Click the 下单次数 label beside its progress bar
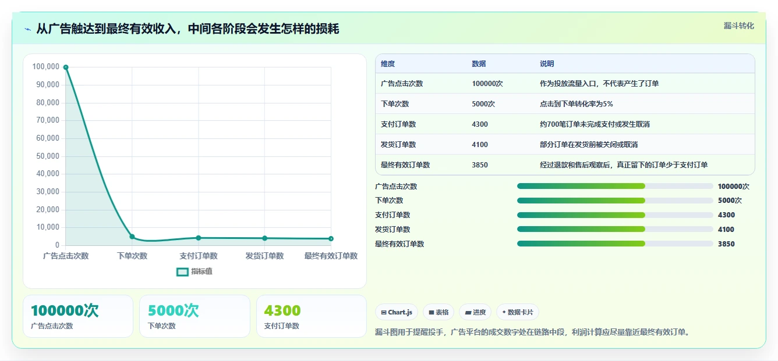Viewport: 778px width, 361px height. [389, 201]
